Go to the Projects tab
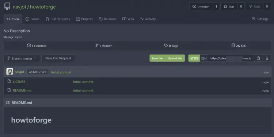Viewport: 274px width, 137px height. pyautogui.click(x=84, y=19)
